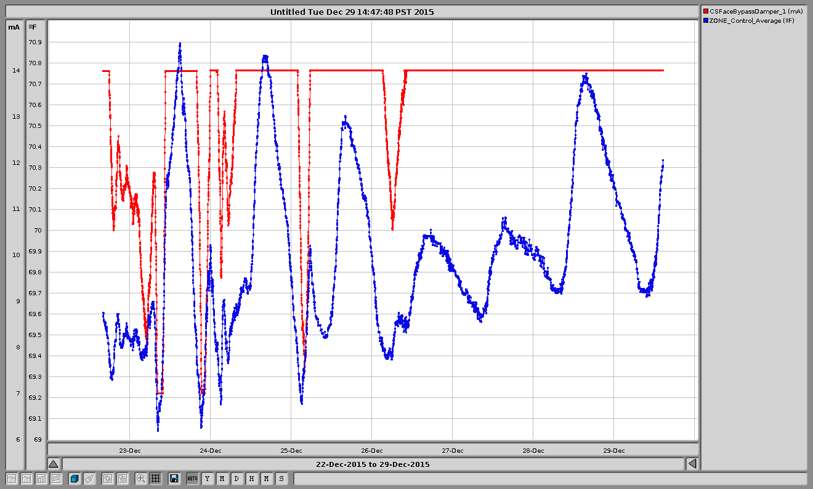Select the bar chart view icon
The width and height of the screenshot is (813, 489).
(x=41, y=479)
